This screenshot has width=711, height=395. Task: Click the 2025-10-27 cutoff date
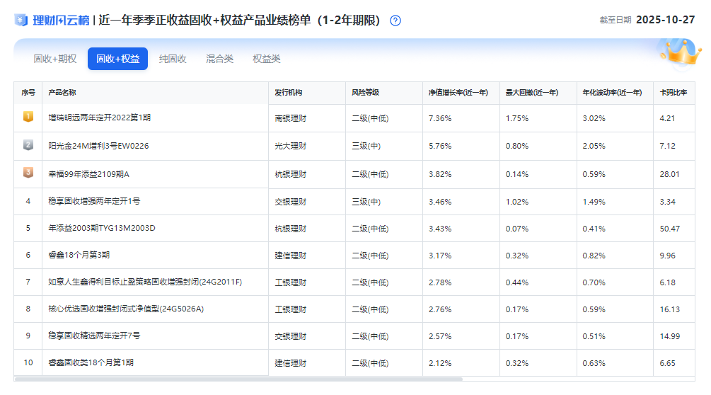667,20
